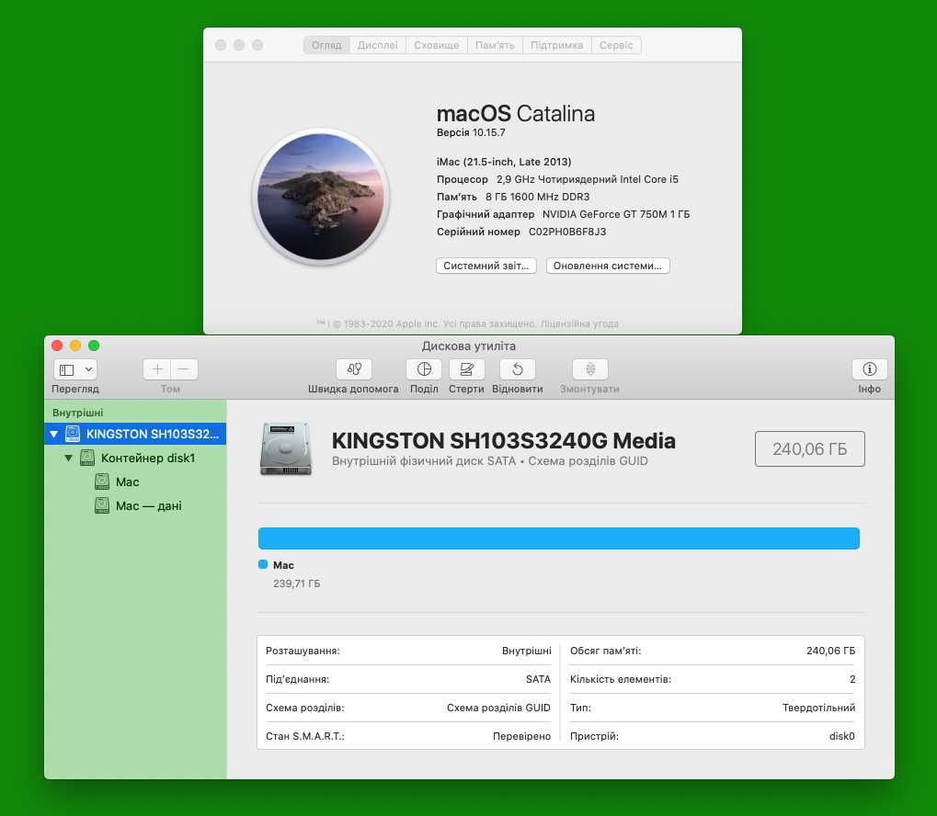
Task: Minimize the Disk Utility window
Action: click(75, 346)
